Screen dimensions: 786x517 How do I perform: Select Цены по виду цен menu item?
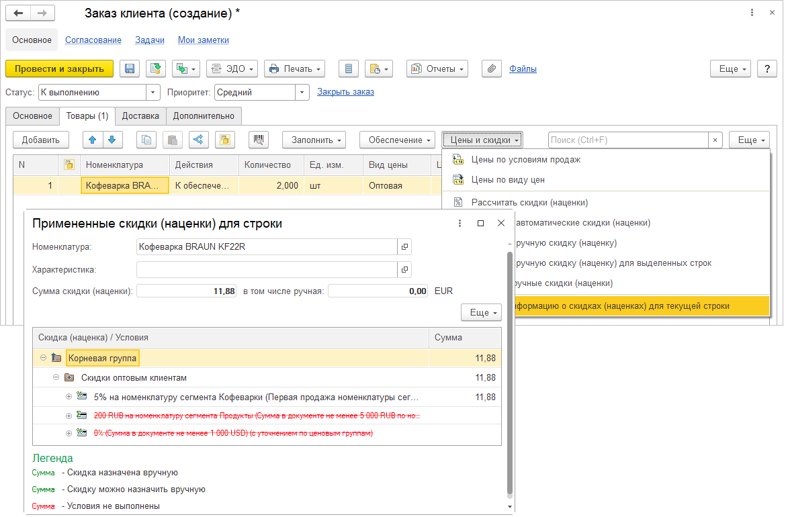[507, 179]
